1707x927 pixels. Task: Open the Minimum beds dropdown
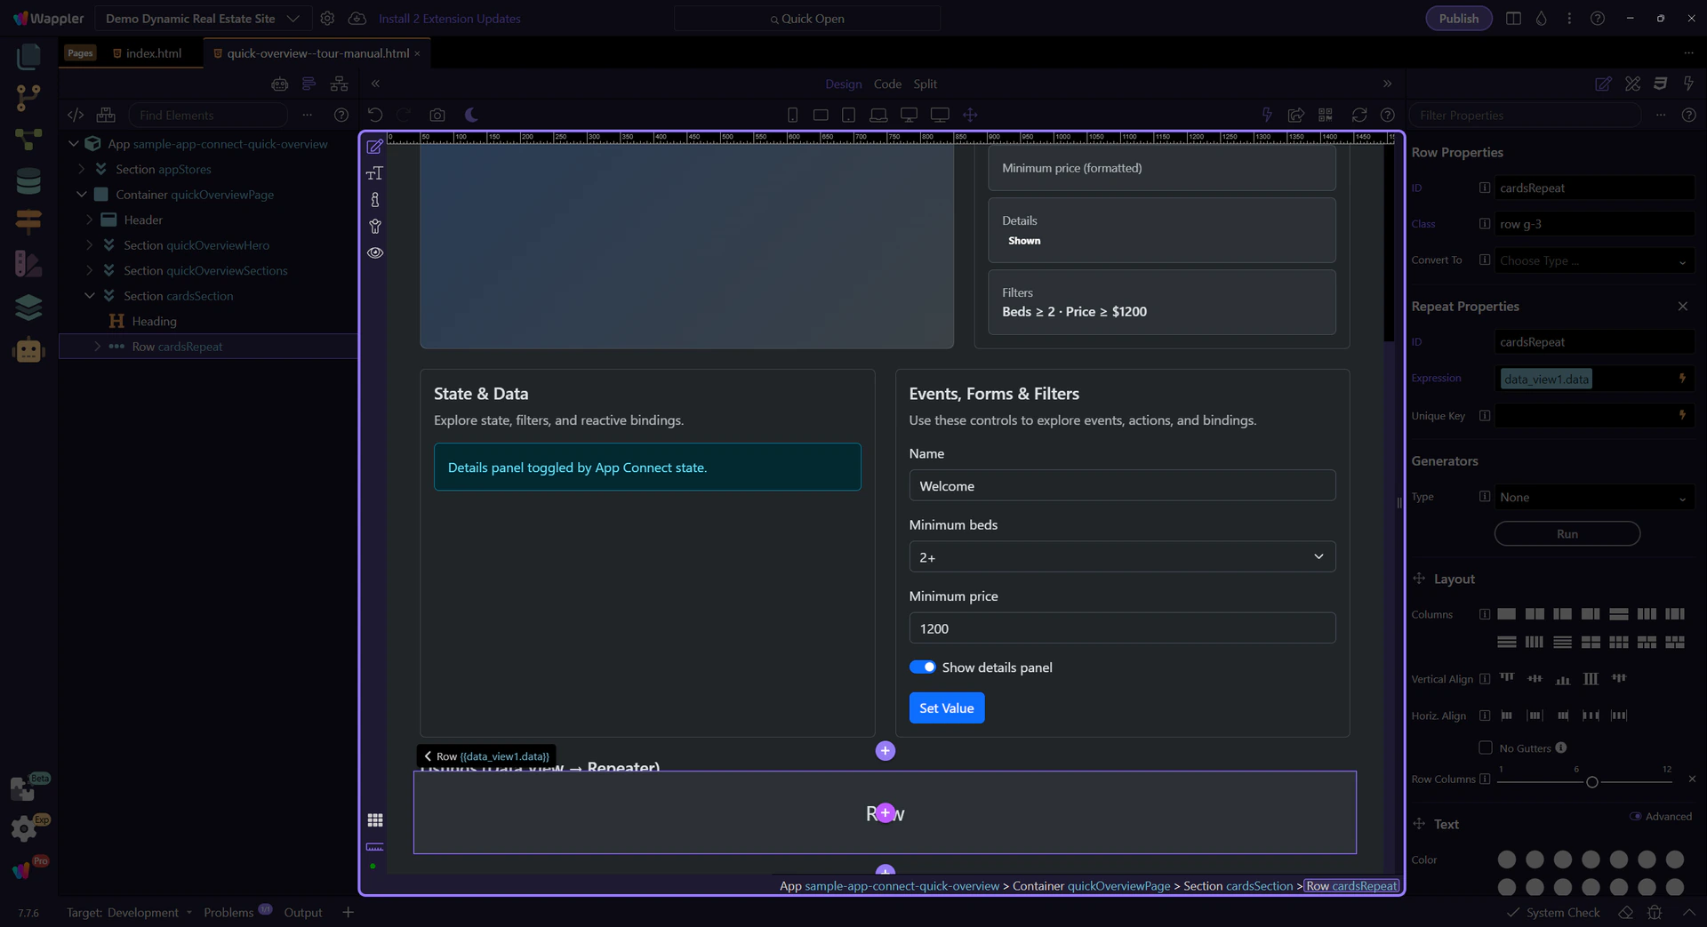point(1121,557)
